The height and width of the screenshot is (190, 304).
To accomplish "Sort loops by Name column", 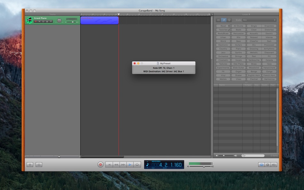I will coord(230,85).
